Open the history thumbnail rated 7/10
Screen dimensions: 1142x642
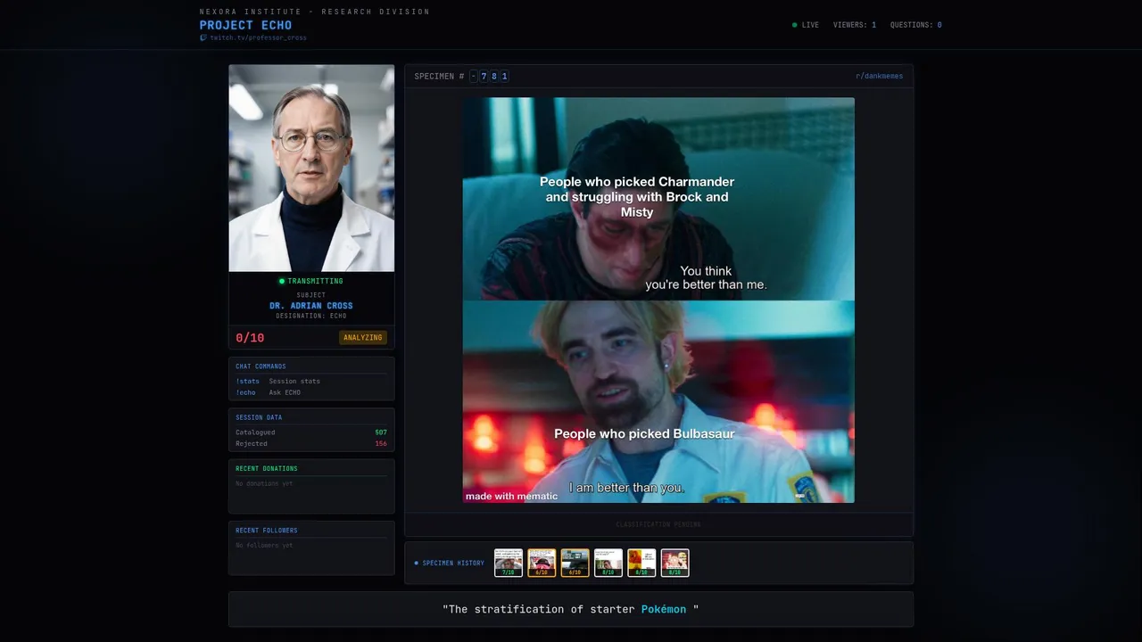click(509, 563)
